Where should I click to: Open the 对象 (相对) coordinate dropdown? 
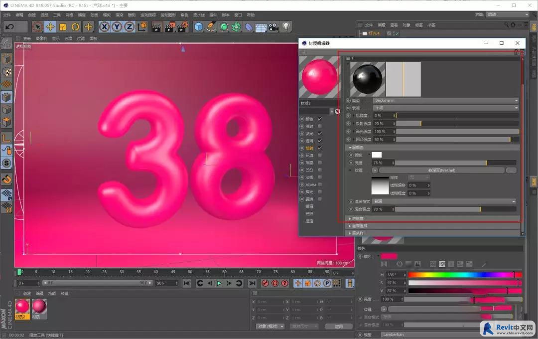pyautogui.click(x=270, y=327)
